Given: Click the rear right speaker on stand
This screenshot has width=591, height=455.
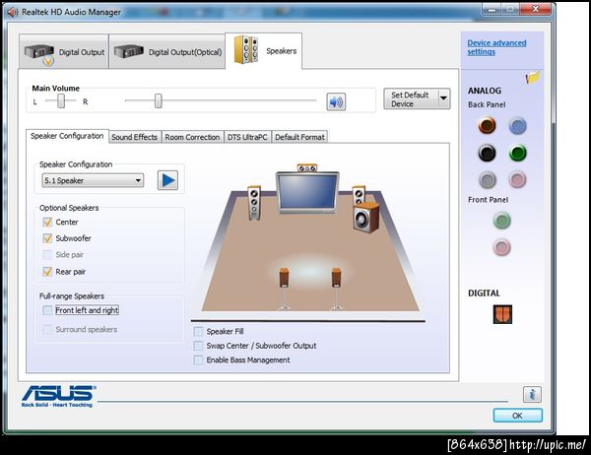Looking at the screenshot, I should click(336, 289).
